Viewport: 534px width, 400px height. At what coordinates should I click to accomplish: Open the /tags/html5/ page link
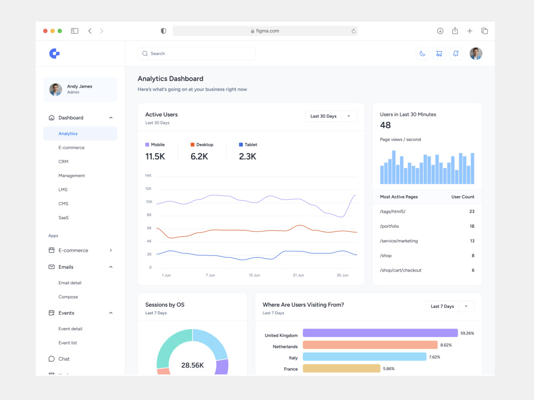[x=392, y=212]
